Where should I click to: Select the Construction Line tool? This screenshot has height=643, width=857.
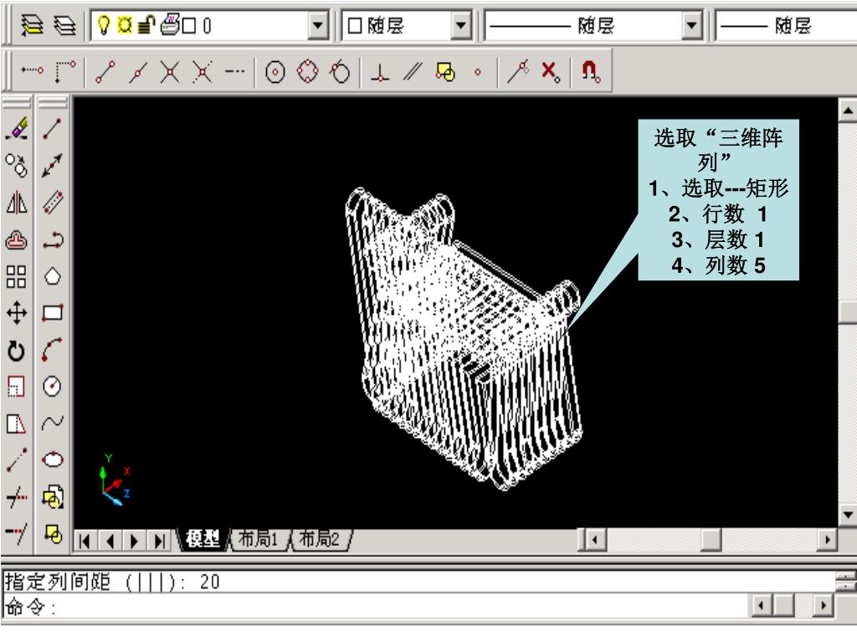tap(53, 165)
